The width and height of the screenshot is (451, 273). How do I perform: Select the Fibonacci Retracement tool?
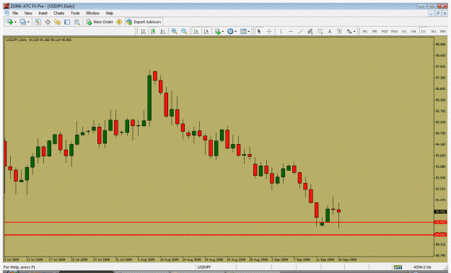tap(320, 31)
